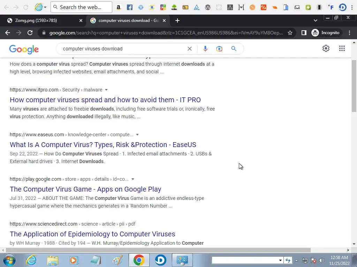This screenshot has height=267, width=357.
Task: Go forward with Chrome's arrow next to reload
Action: click(x=19, y=33)
